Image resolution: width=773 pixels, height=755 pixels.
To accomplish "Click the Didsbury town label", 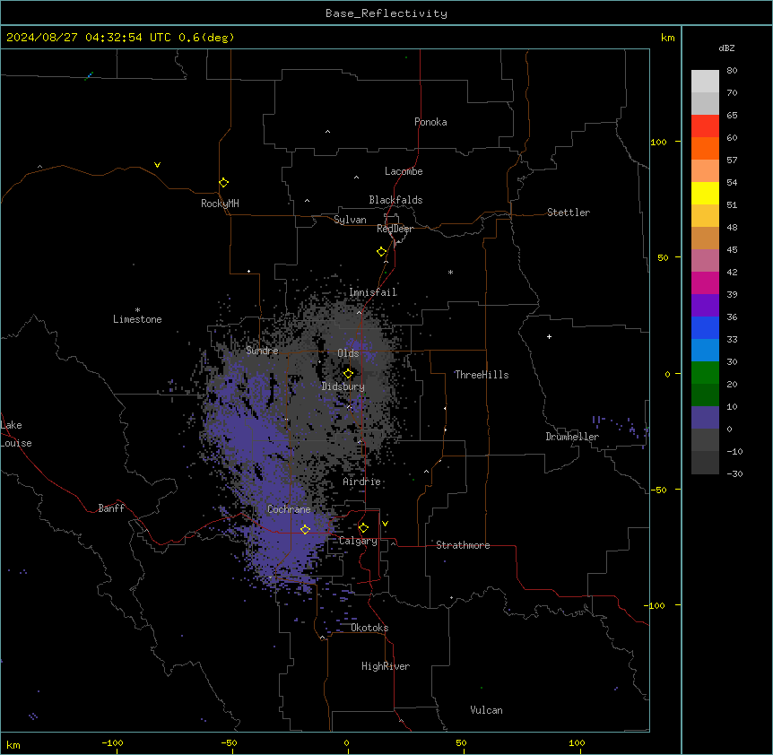I will point(343,386).
